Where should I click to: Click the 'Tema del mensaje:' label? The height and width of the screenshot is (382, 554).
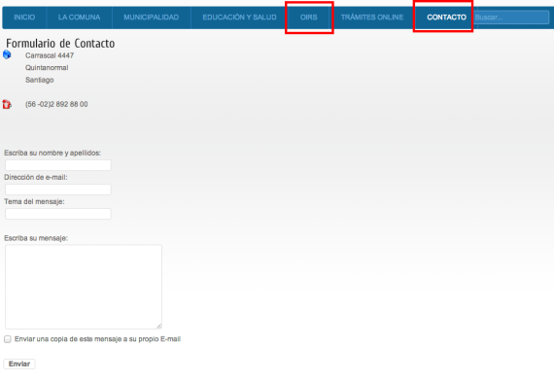34,202
